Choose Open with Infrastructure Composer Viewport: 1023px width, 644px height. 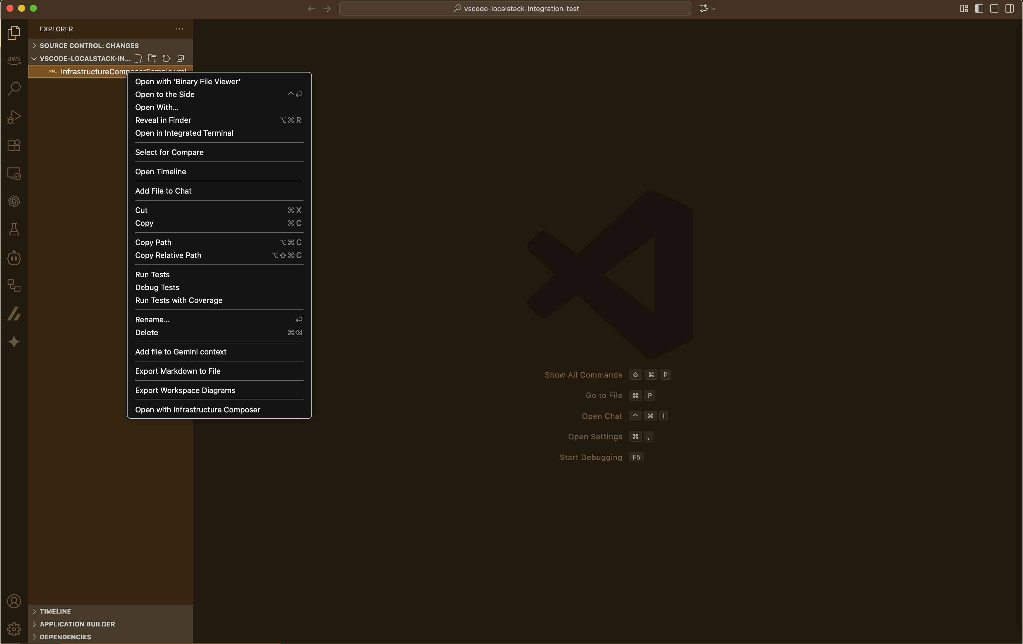pos(198,409)
